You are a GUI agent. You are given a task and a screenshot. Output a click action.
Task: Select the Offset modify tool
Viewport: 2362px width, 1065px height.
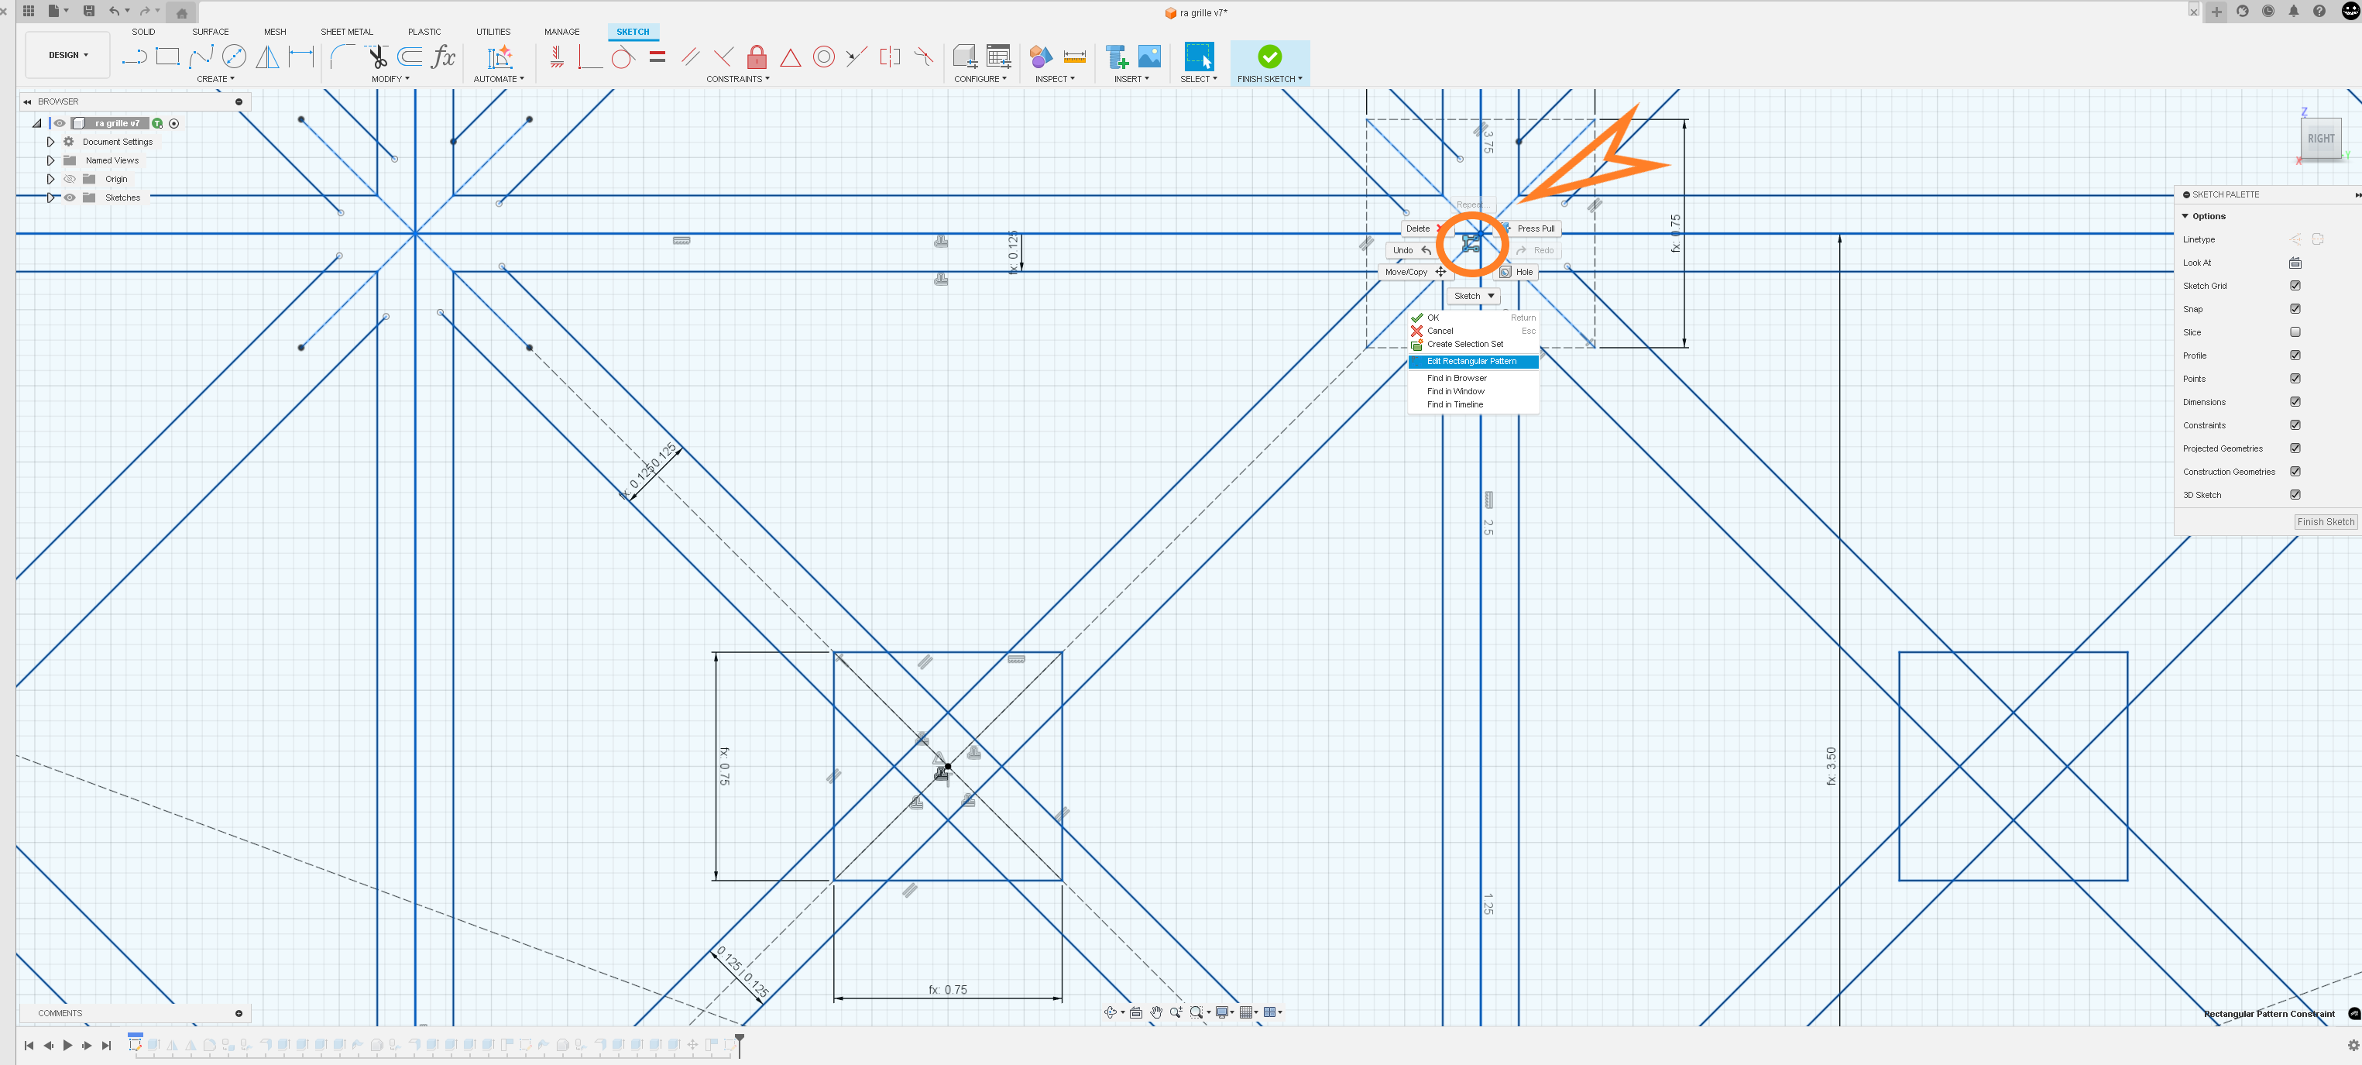(410, 57)
